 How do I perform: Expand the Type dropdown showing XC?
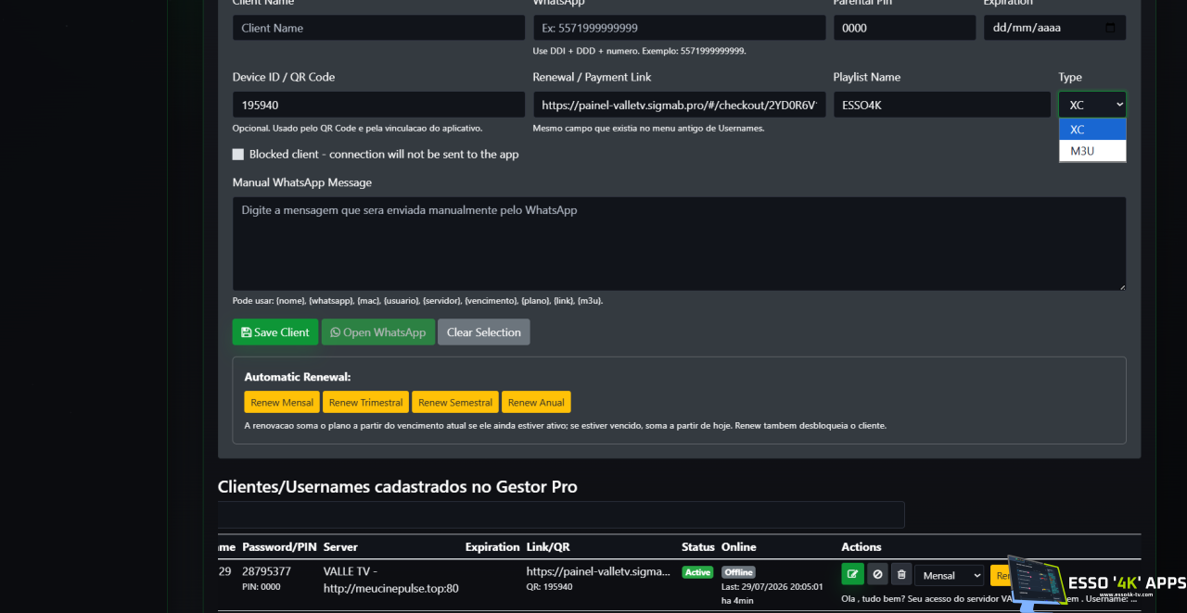(x=1092, y=105)
